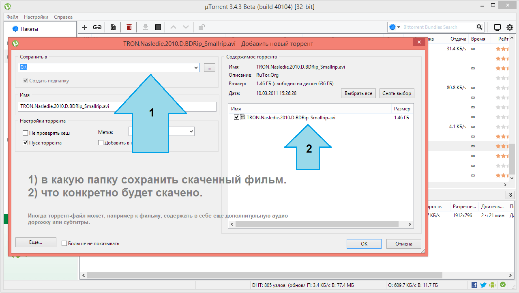Click the Имя torrent name input field
Viewport: 519px width, 293px height.
coord(118,106)
